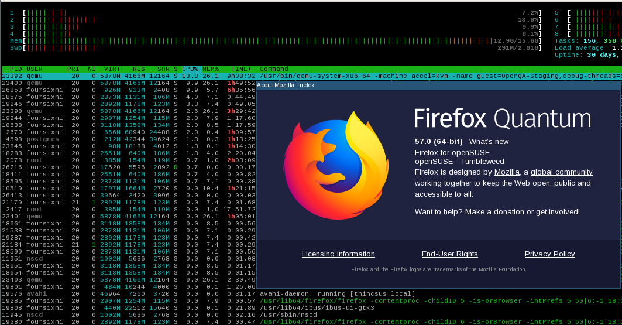This screenshot has height=325, width=622.
Task: Select ibus-ui-gtk3 process row 19808
Action: (x=312, y=307)
